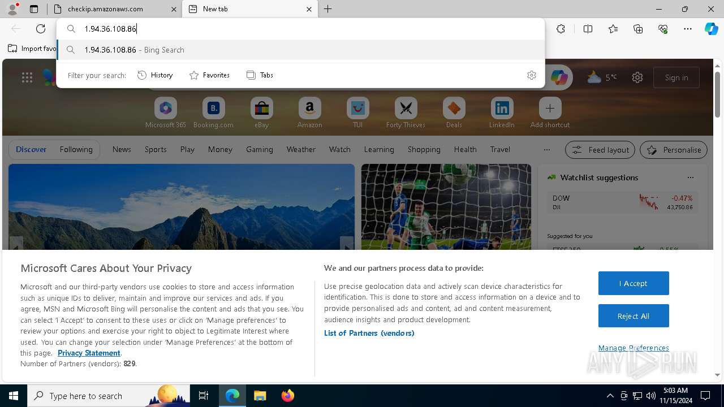
Task: Click the browser refresh button
Action: click(x=41, y=29)
